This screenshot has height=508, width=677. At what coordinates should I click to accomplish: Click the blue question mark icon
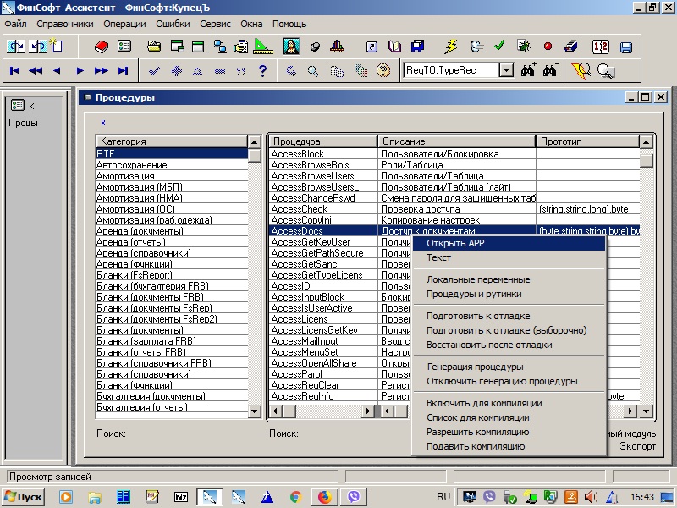(263, 71)
